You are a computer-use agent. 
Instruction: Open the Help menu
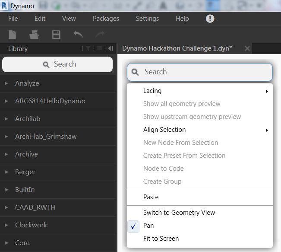point(182,19)
